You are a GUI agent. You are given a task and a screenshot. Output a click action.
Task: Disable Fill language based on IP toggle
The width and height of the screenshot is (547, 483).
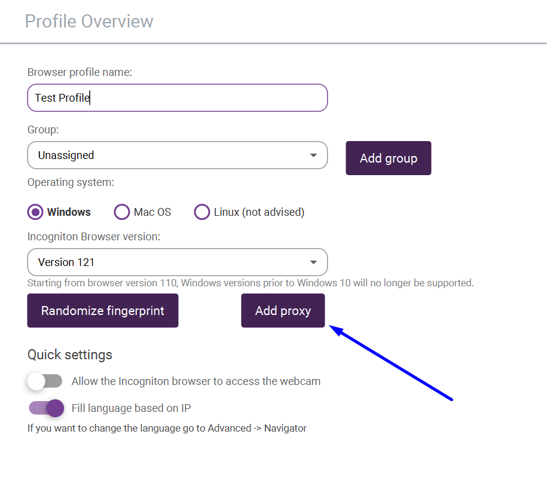(47, 408)
